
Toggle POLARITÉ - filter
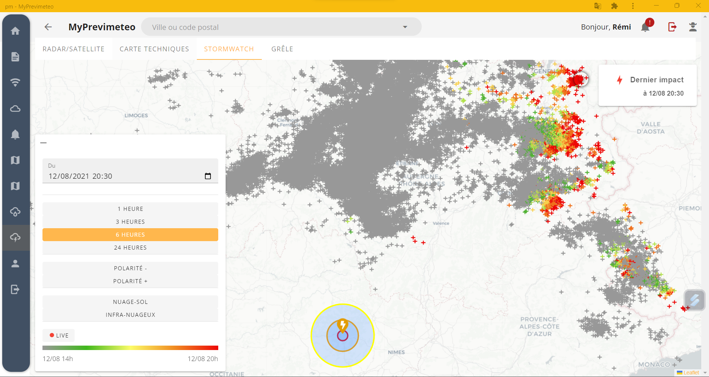(x=130, y=268)
